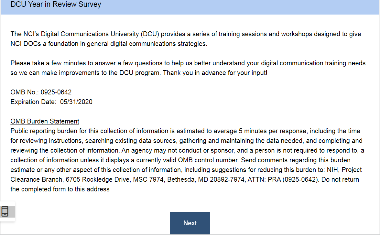Screen dimensions: 380x236
Task: Click the underlined OMB Burden Statement heading
Action: 45,122
